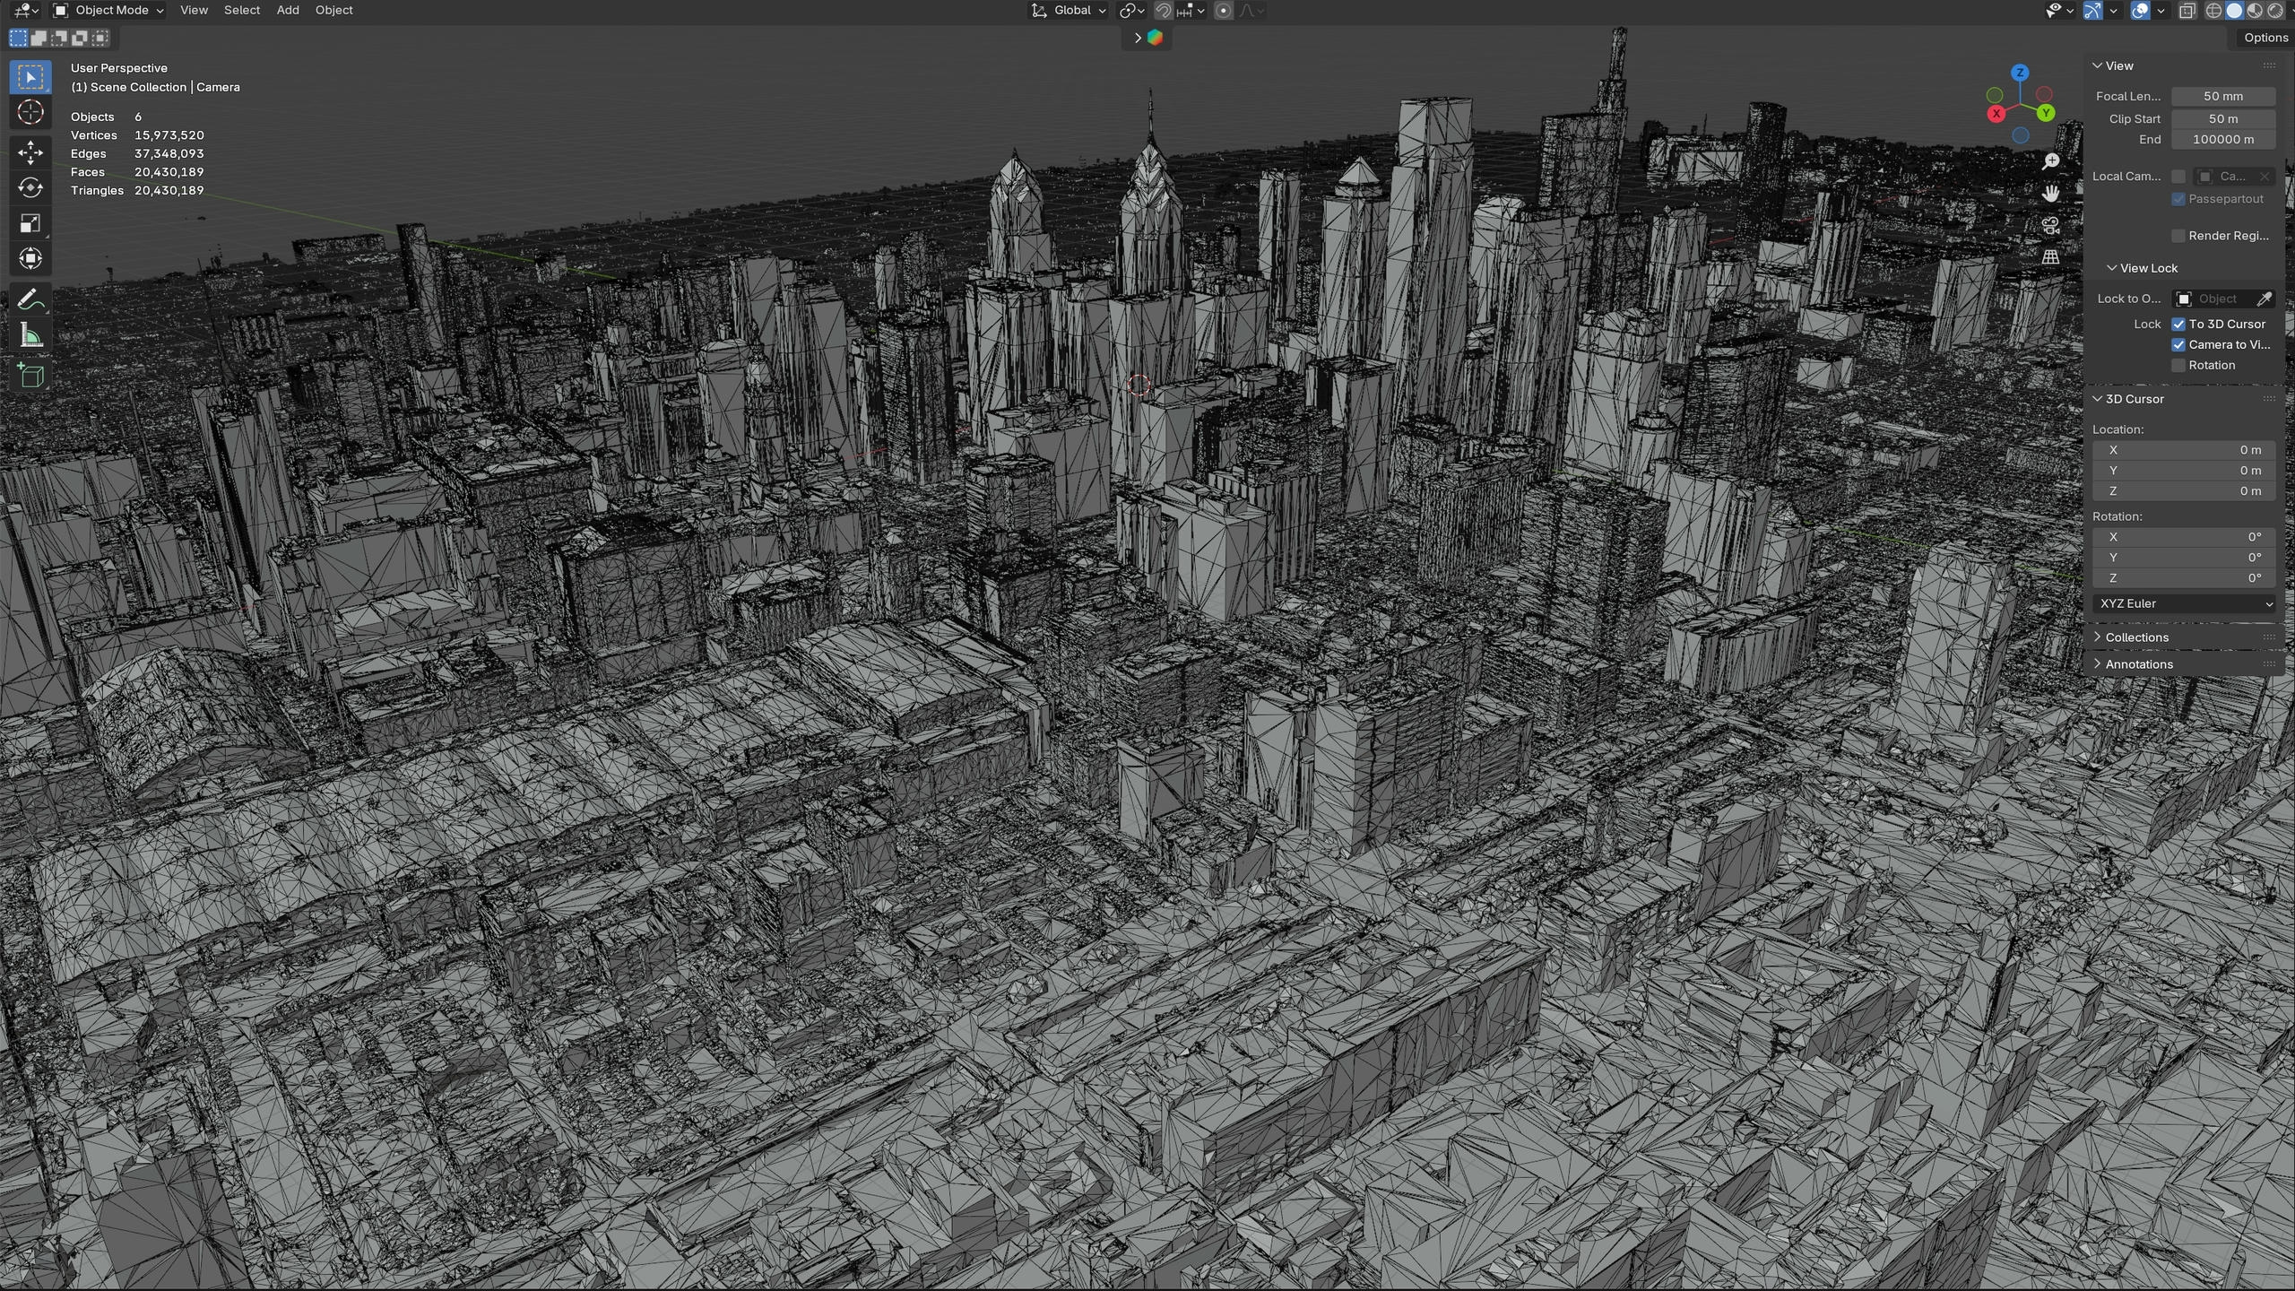
Task: Collapse the 3D Cursor panel
Action: [x=2134, y=399]
